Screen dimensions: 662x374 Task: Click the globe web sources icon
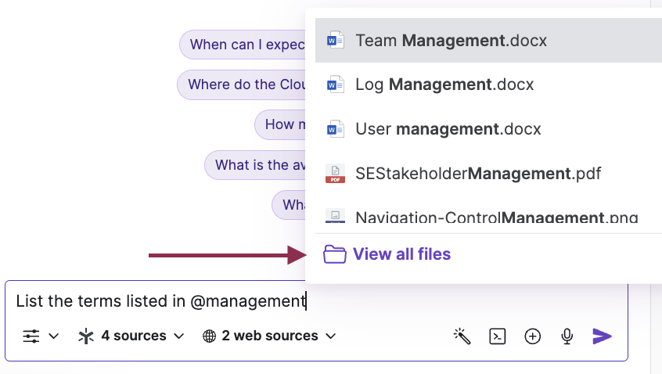pos(210,336)
